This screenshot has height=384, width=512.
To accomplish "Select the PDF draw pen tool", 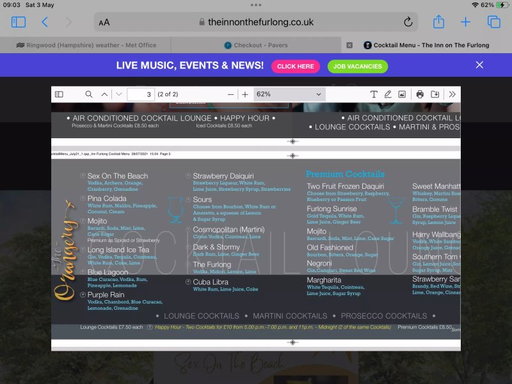I will [388, 94].
